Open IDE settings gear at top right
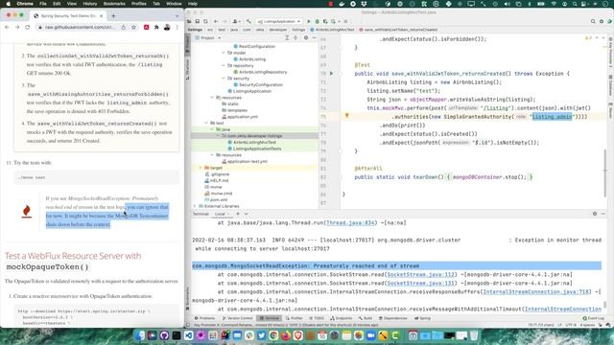This screenshot has height=345, width=614. coord(602,21)
